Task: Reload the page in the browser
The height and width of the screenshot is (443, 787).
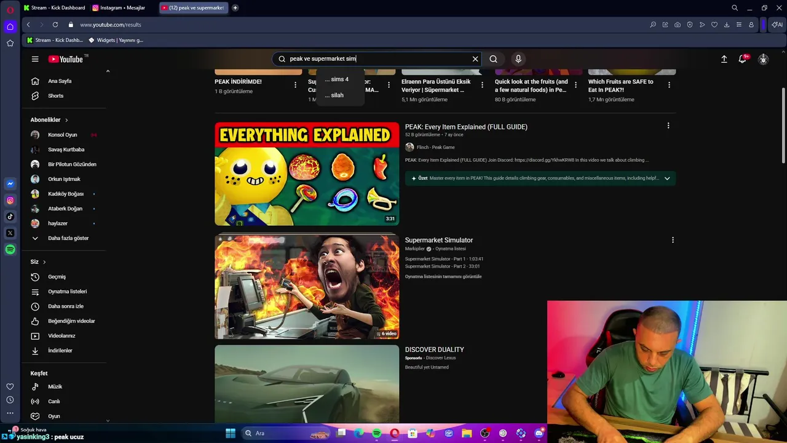Action: point(55,25)
